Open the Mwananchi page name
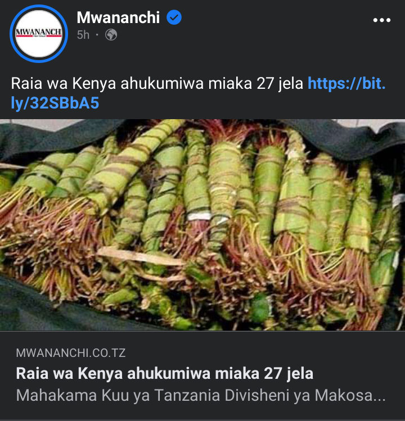This screenshot has width=405, height=421. tap(118, 17)
